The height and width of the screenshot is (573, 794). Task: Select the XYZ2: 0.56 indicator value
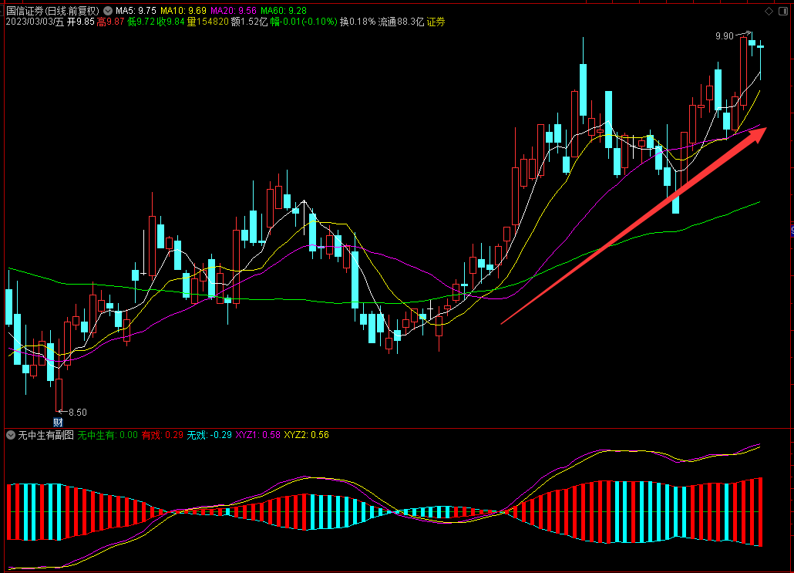[306, 435]
